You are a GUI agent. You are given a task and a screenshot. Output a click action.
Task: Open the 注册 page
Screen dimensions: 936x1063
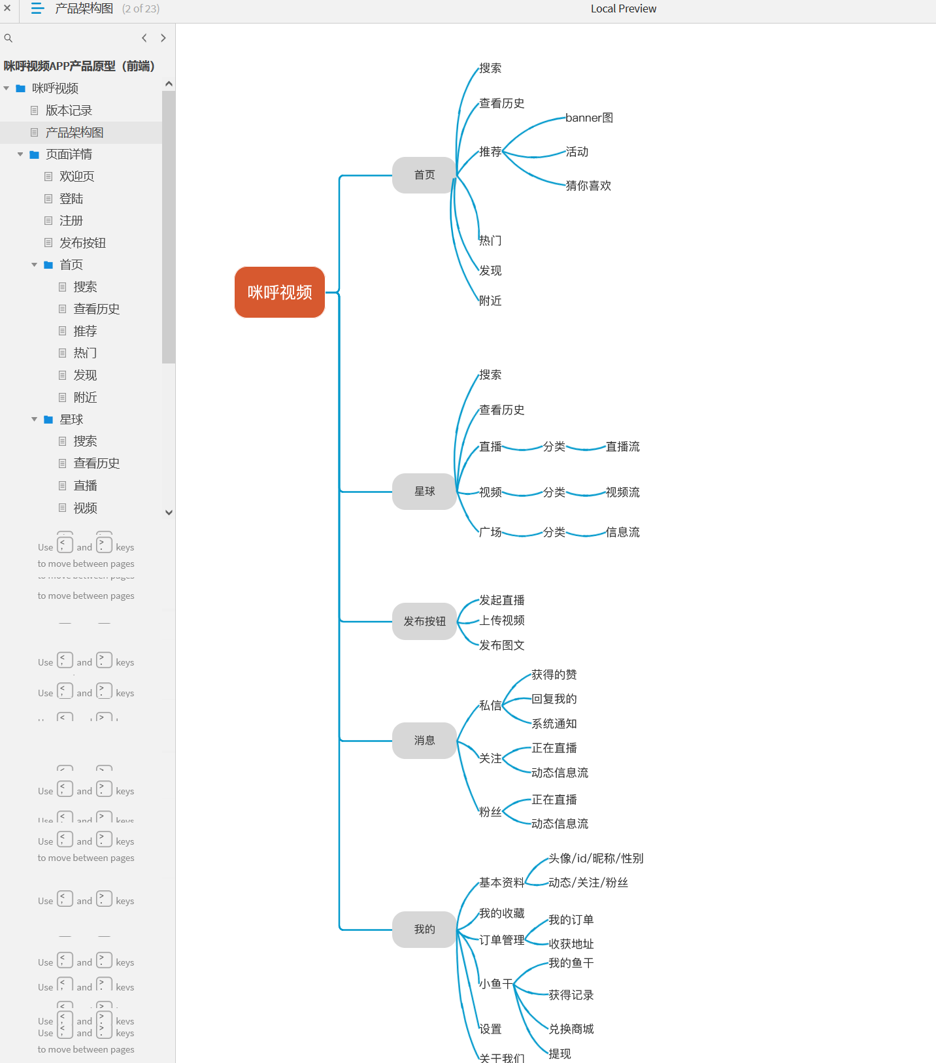click(71, 221)
